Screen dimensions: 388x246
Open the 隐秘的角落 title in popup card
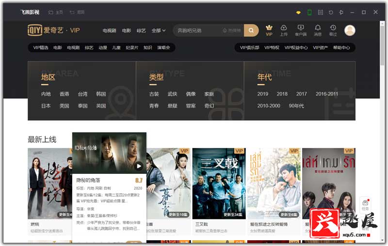pyautogui.click(x=88, y=180)
